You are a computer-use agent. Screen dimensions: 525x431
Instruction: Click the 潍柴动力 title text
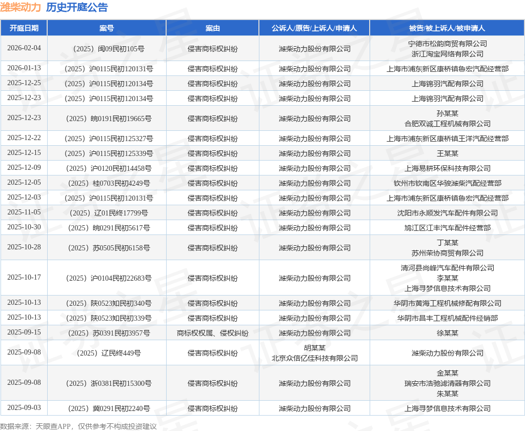point(21,7)
